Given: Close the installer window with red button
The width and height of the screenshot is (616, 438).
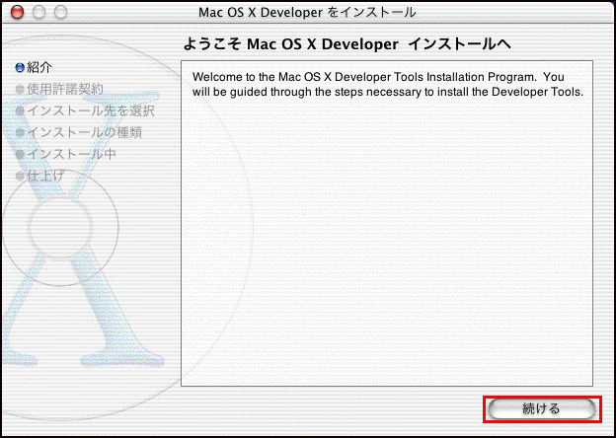Looking at the screenshot, I should (x=17, y=13).
